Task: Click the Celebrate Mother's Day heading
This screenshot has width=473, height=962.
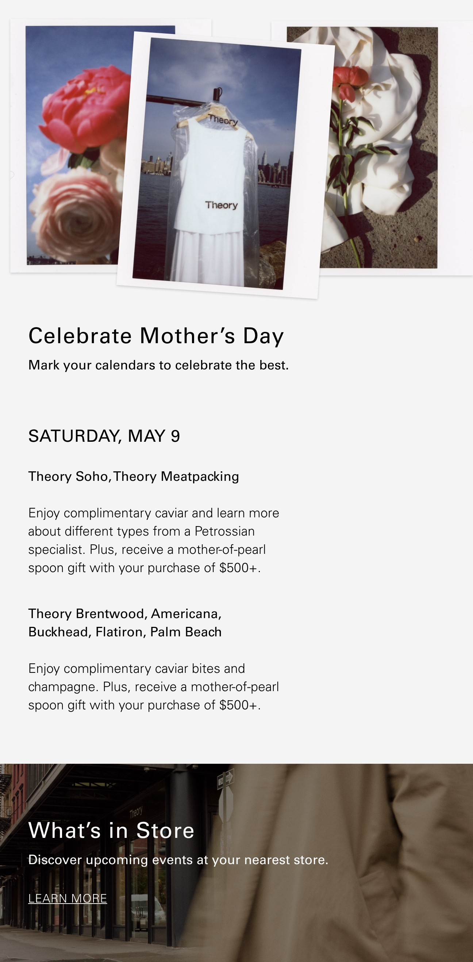Action: coord(157,336)
